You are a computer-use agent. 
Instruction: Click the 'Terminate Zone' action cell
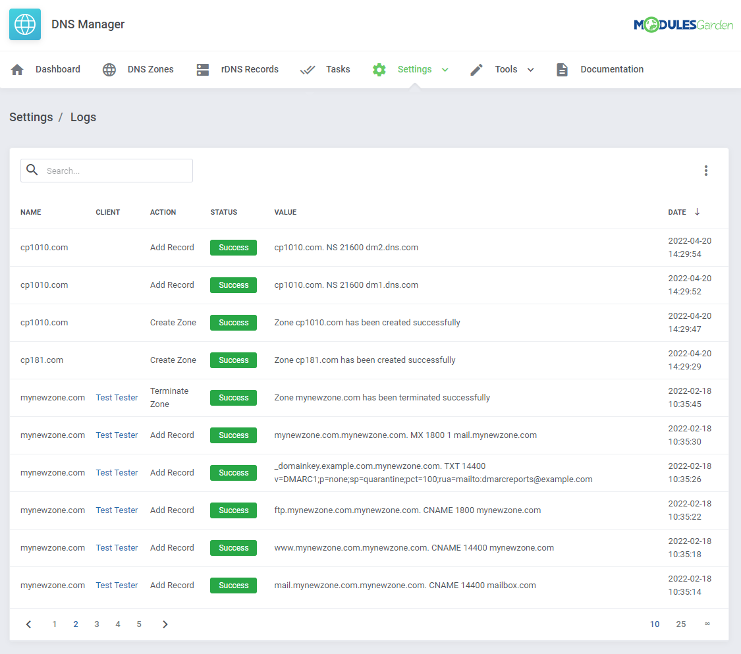click(169, 397)
